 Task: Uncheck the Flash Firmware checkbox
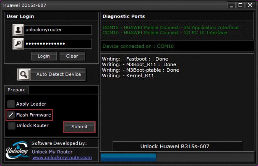[x=11, y=115]
